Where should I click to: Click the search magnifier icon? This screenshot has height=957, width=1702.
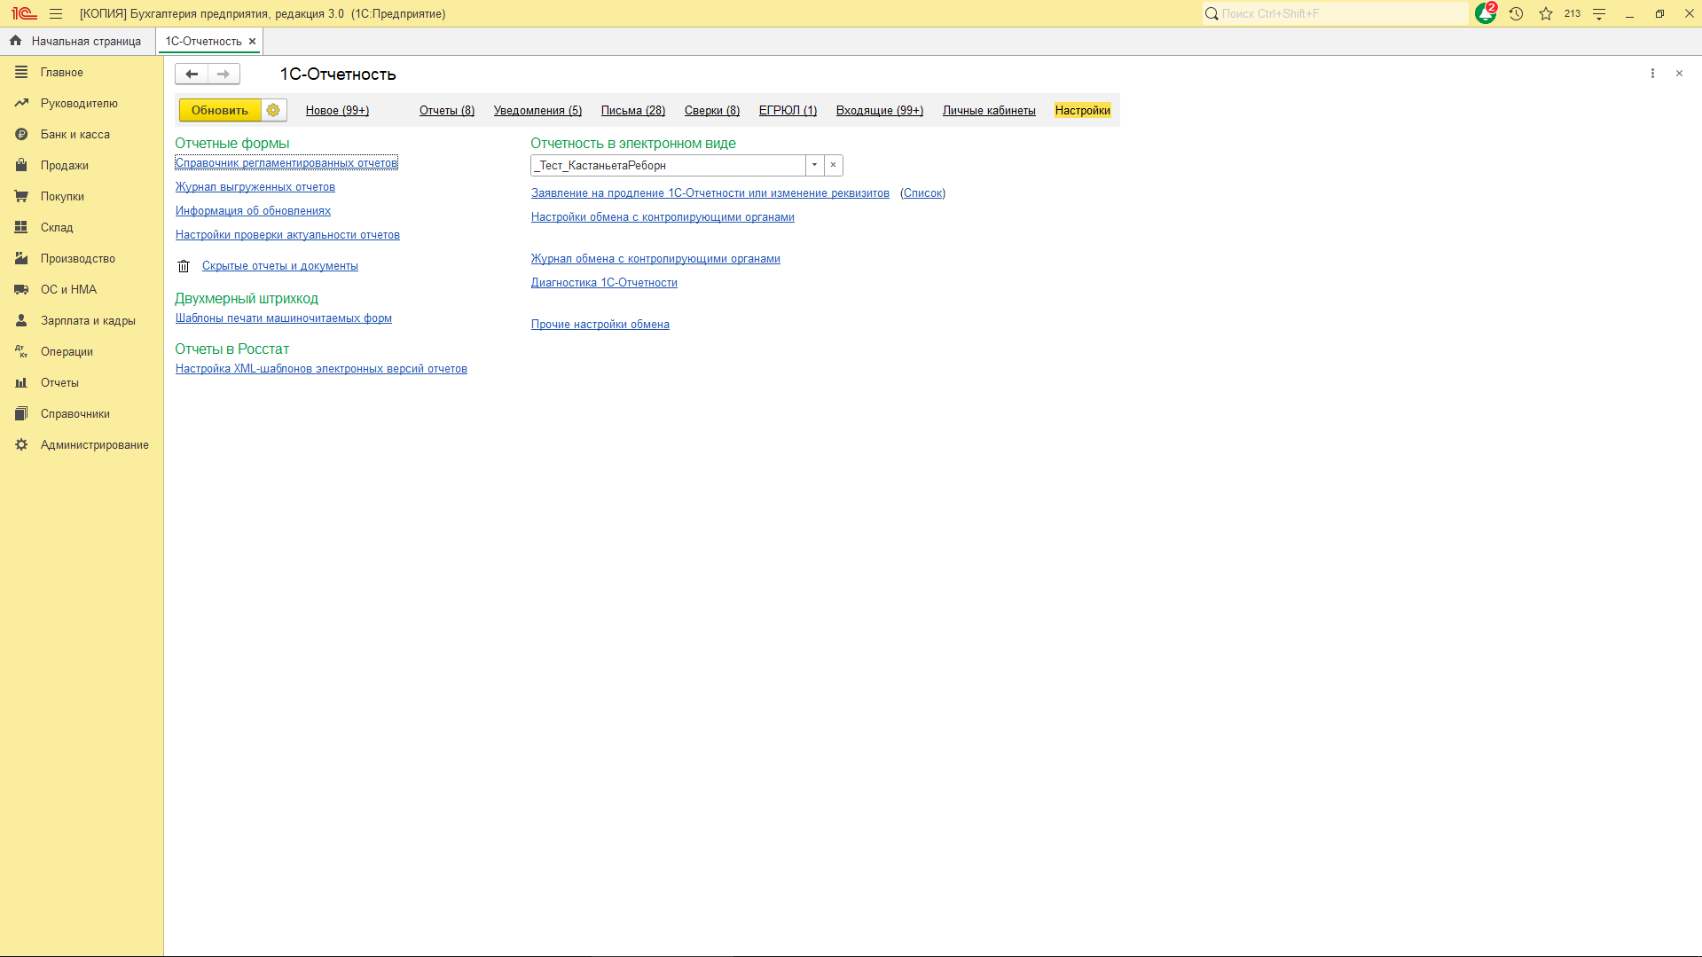tap(1212, 13)
